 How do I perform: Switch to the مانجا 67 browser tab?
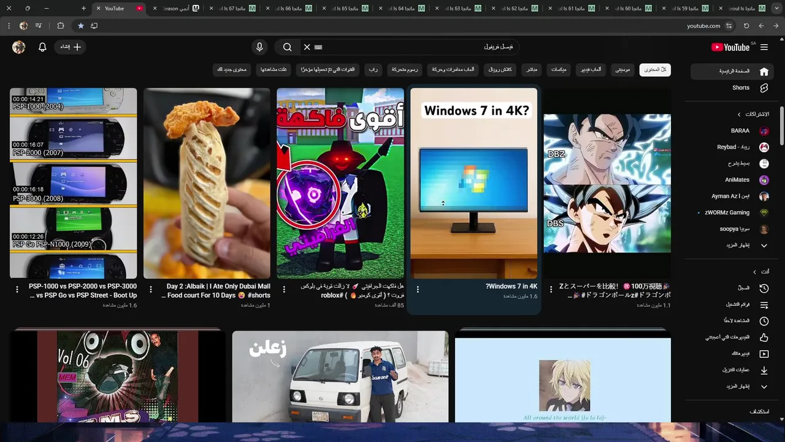[x=232, y=9]
